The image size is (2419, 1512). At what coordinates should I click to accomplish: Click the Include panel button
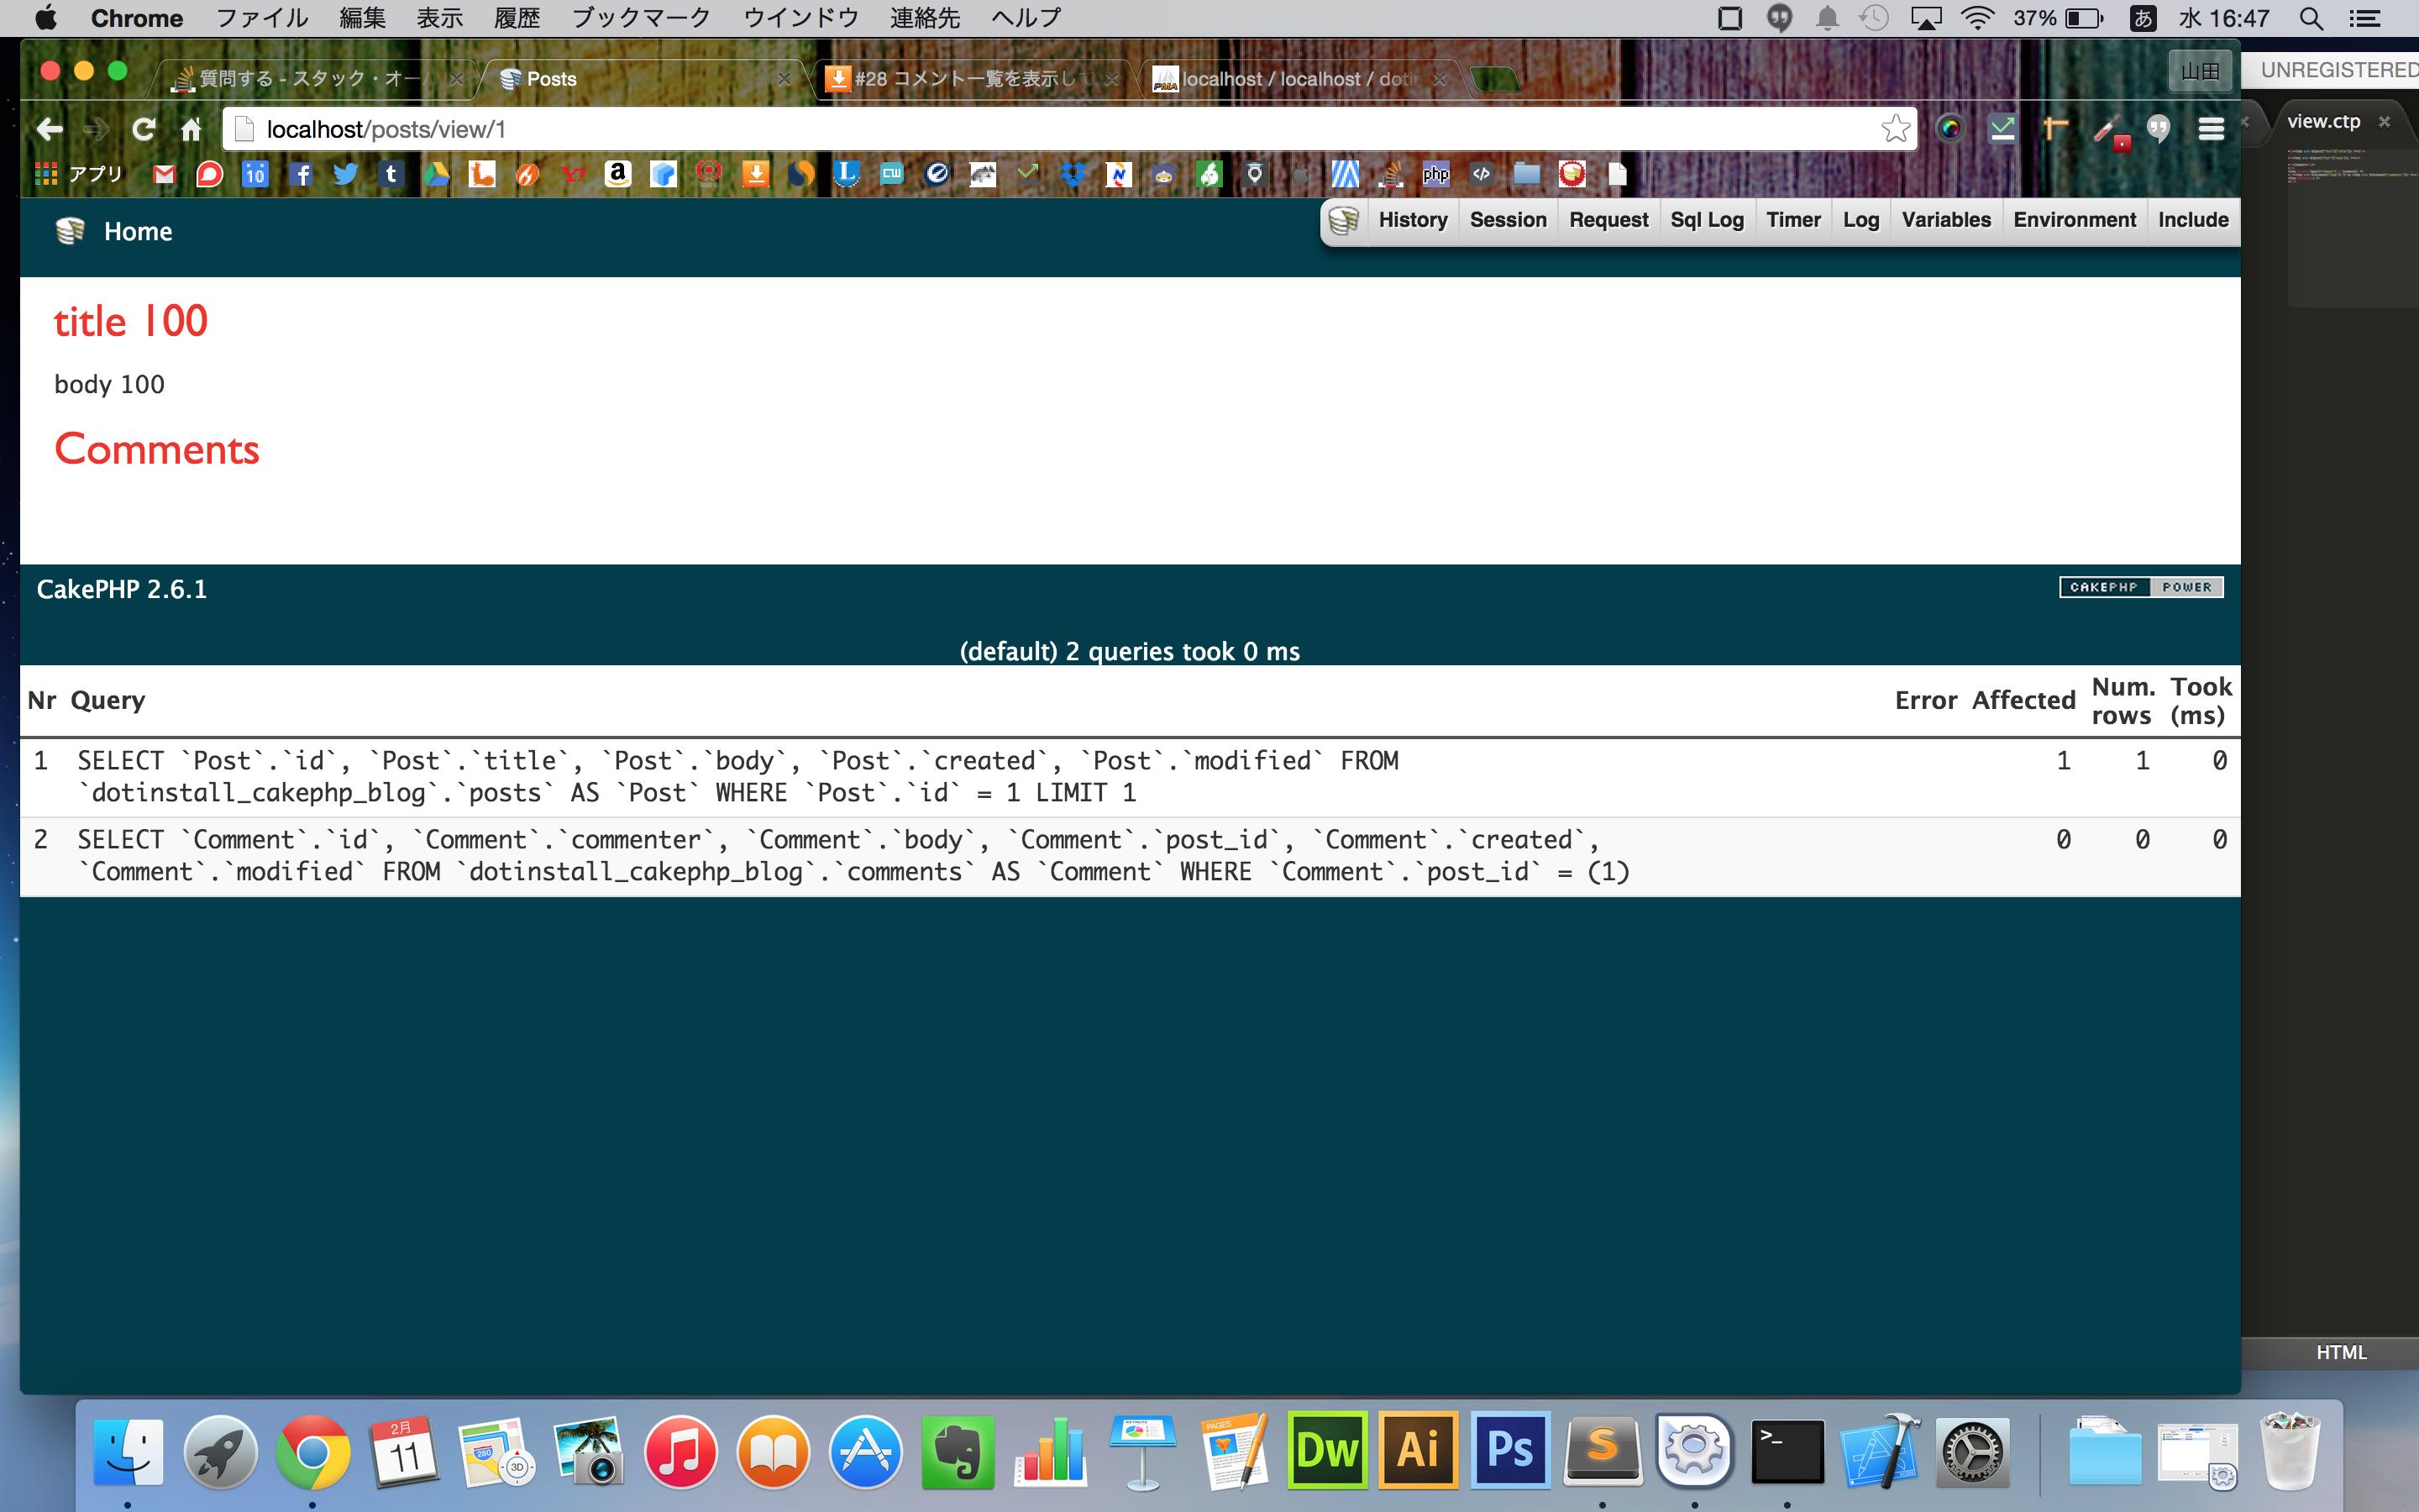[2192, 219]
